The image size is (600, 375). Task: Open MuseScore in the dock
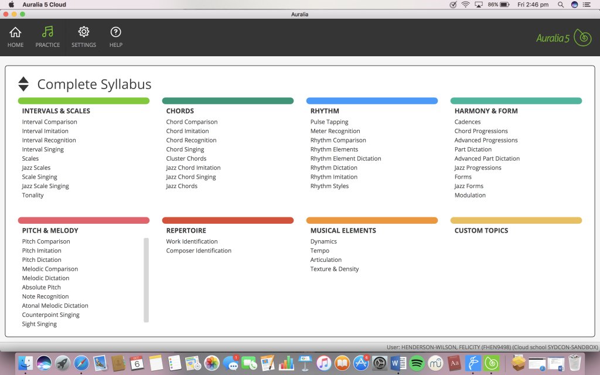pyautogui.click(x=435, y=363)
